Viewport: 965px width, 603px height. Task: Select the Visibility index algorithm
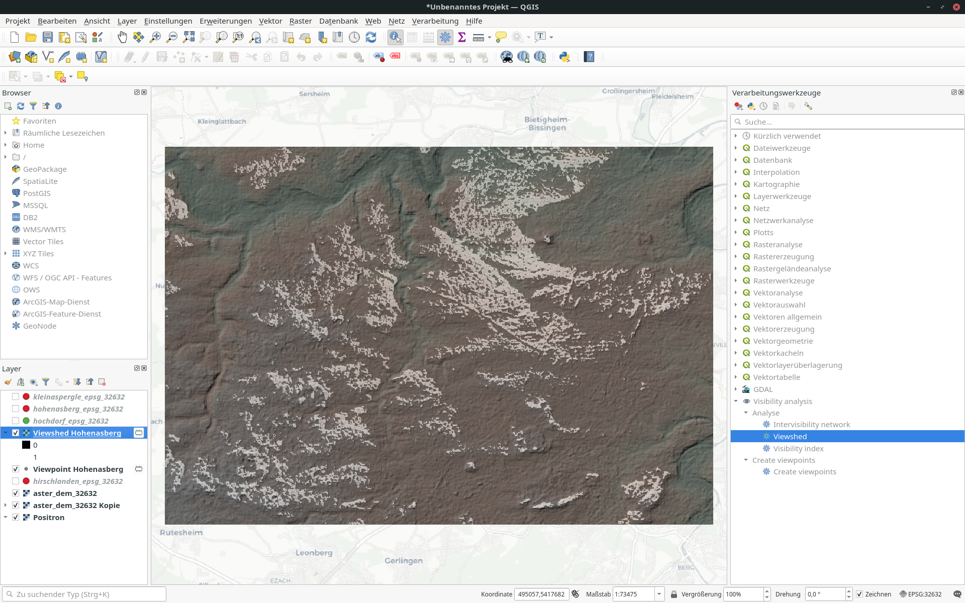coord(798,448)
